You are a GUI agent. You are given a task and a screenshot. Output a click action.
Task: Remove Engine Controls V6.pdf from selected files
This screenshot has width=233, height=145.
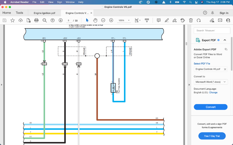(225, 69)
